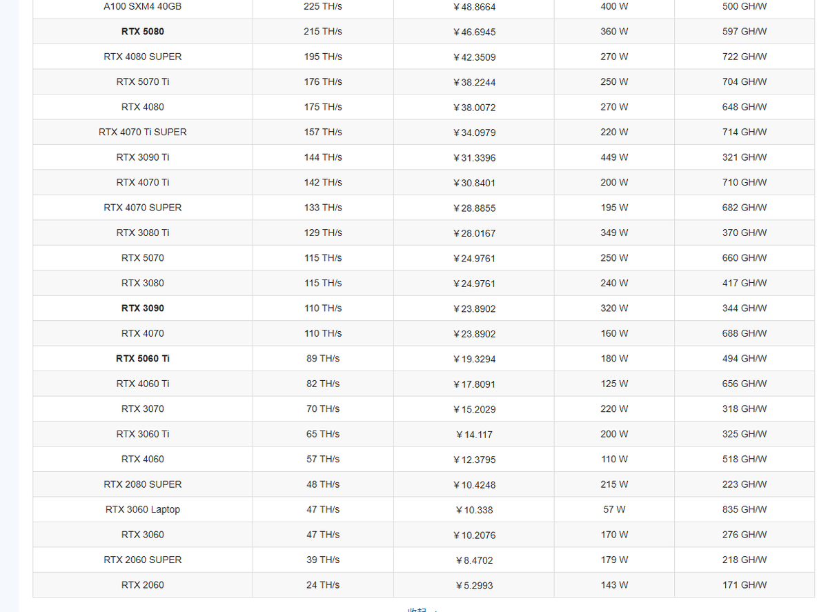The width and height of the screenshot is (828, 612).
Task: Click the 57 W power value
Action: click(614, 509)
